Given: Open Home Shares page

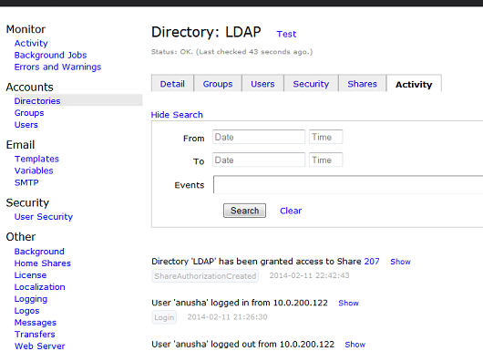Looking at the screenshot, I should click(x=43, y=263).
